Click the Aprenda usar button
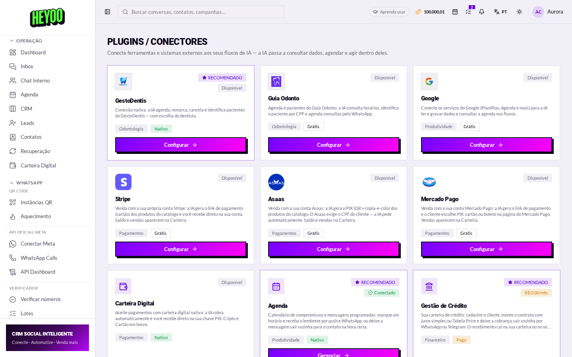This screenshot has height=357, width=572. click(389, 12)
